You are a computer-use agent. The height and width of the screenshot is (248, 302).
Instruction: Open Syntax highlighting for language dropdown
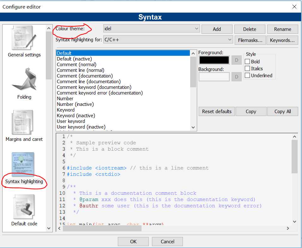pyautogui.click(x=168, y=40)
